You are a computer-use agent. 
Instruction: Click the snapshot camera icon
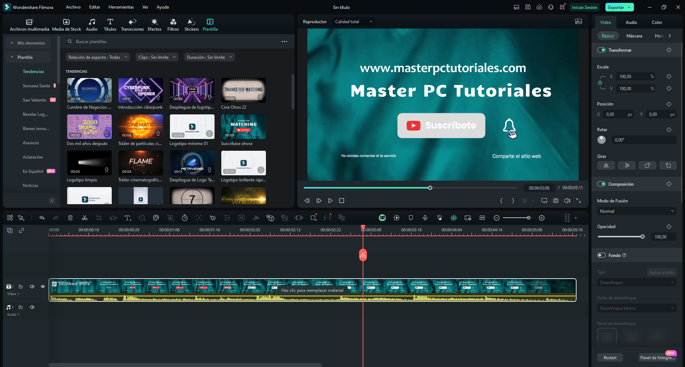(x=556, y=201)
